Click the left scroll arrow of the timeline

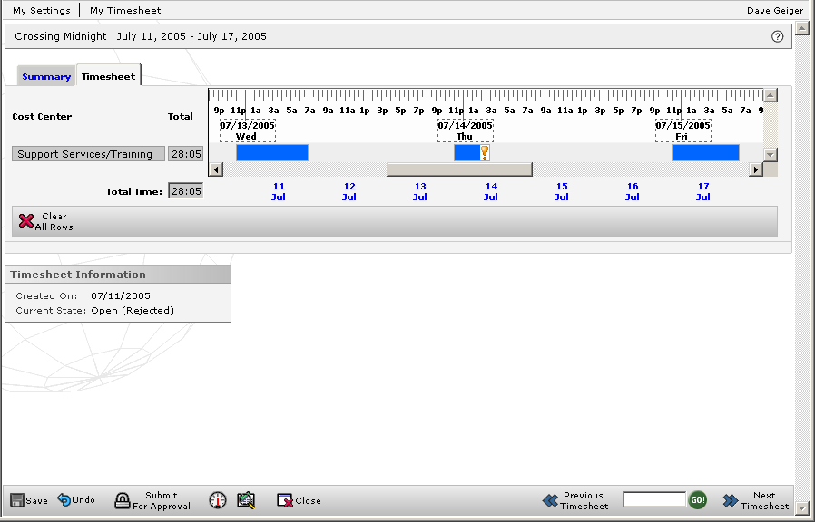216,169
